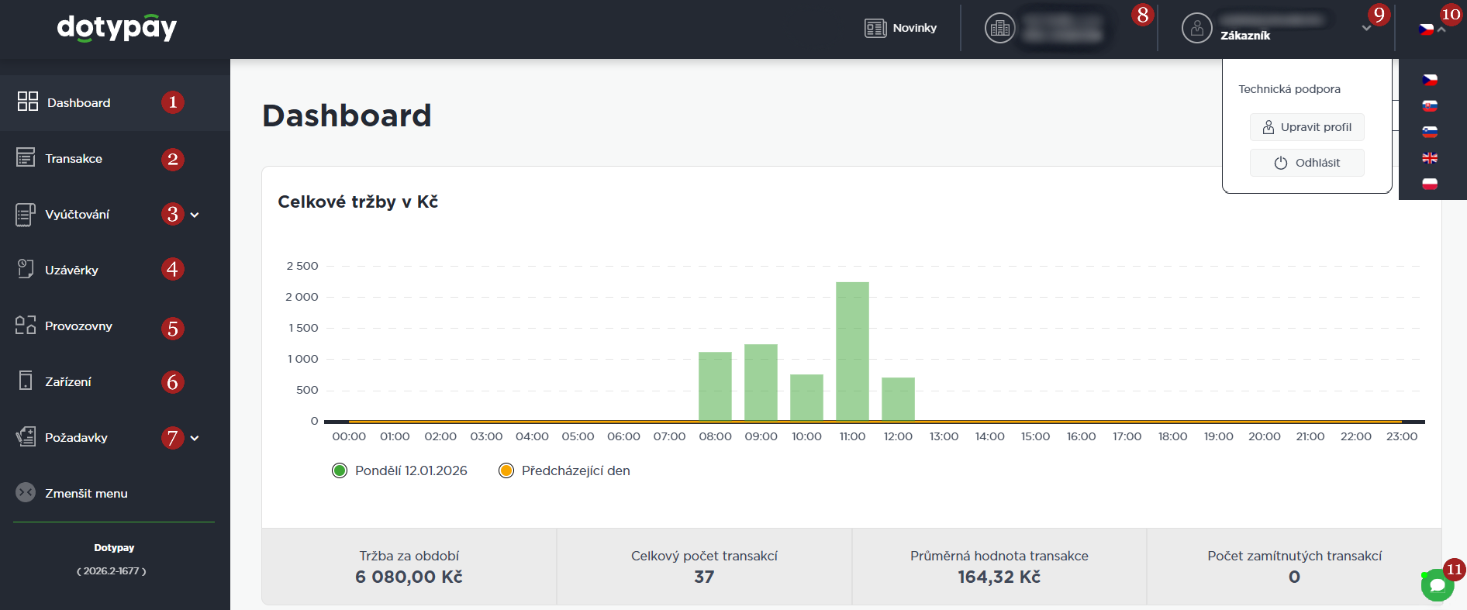The width and height of the screenshot is (1467, 610).
Task: Toggle the Pondělí 12.01.2026 chart series
Action: [x=340, y=470]
